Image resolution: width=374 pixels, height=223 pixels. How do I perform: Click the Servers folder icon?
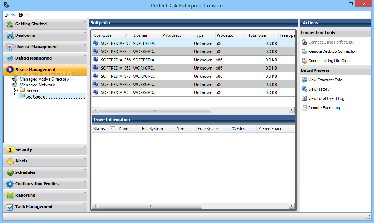[x=22, y=90]
